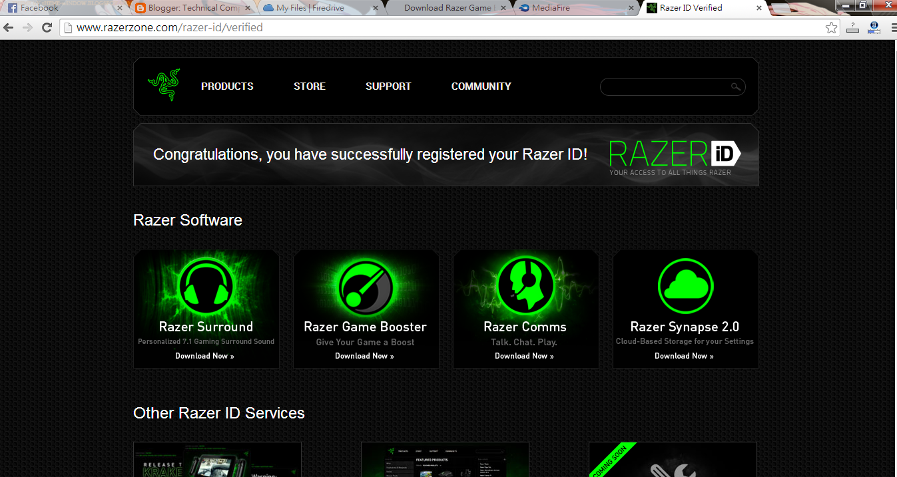897x477 pixels.
Task: Click the Razer Game Booster title
Action: pyautogui.click(x=365, y=327)
